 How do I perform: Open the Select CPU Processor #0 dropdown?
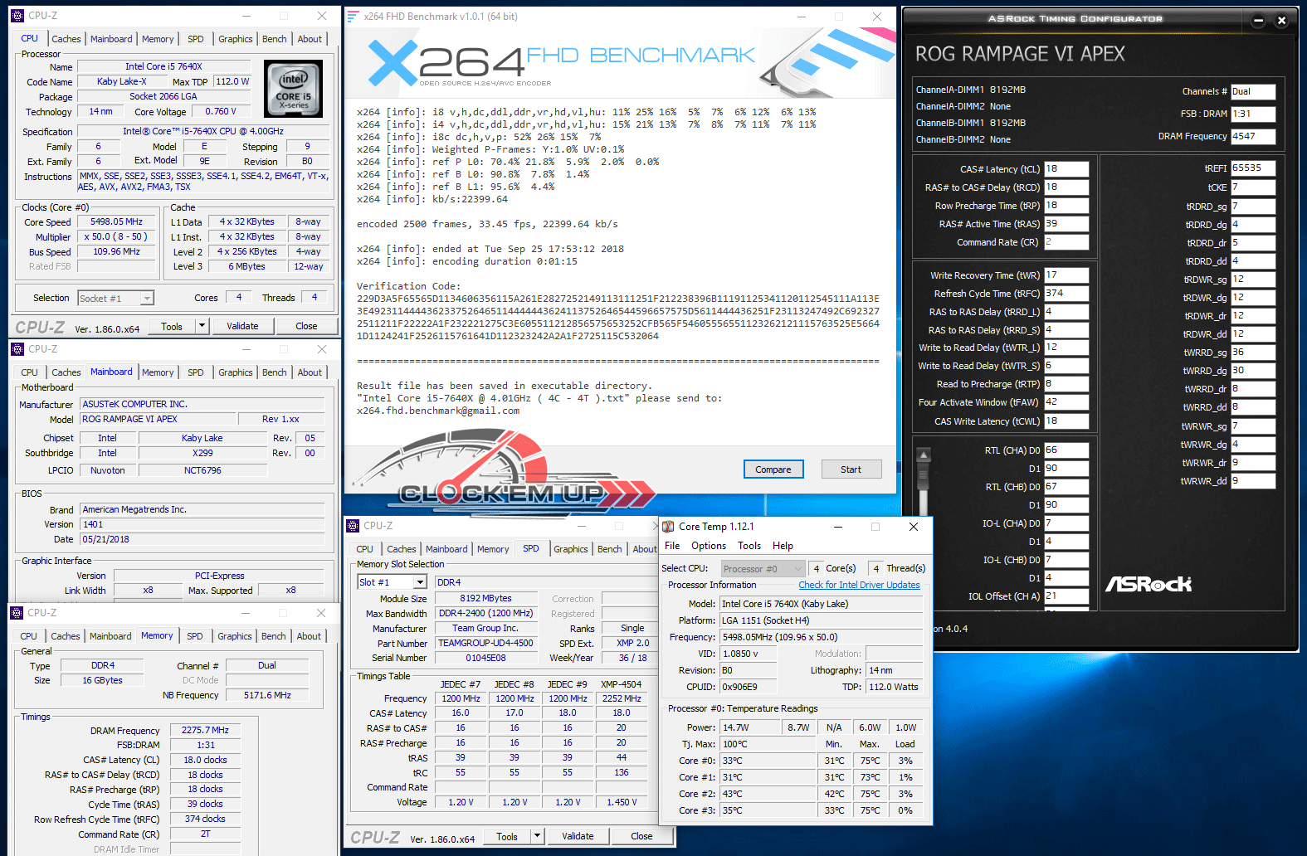pyautogui.click(x=798, y=569)
